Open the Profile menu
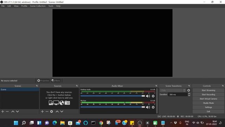The height and width of the screenshot is (127, 225). (24, 6)
